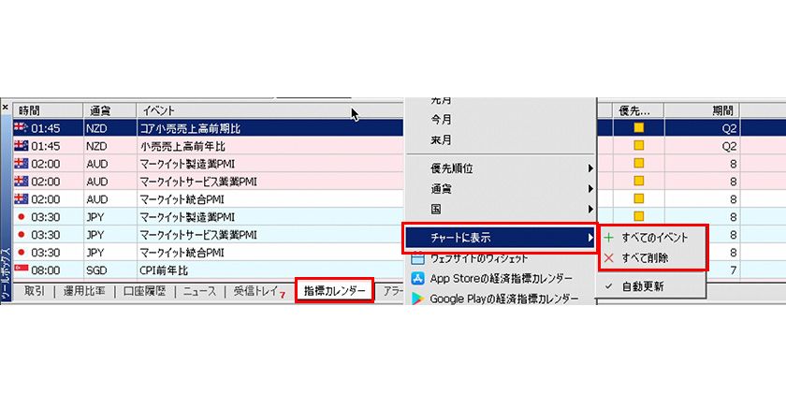Image resolution: width=786 pixels, height=408 pixels.
Task: Click NZD cell in 小売売上高前年比 row
Action: click(96, 146)
